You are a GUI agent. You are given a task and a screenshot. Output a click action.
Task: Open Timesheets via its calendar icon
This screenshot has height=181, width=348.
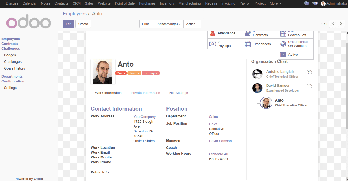tap(248, 44)
